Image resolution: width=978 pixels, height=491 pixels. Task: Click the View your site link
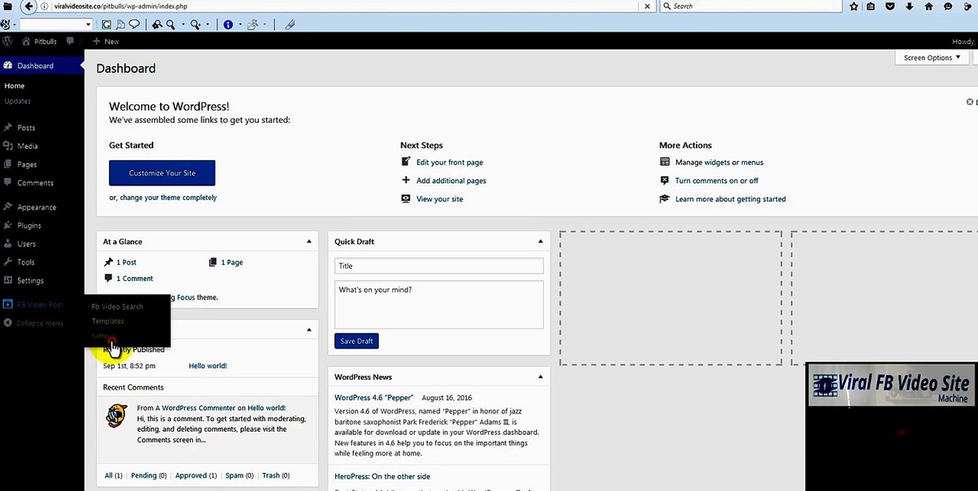pyautogui.click(x=440, y=199)
